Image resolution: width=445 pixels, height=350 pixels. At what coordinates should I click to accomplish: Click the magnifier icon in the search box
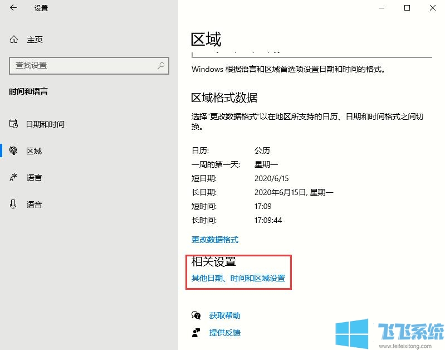tap(161, 65)
